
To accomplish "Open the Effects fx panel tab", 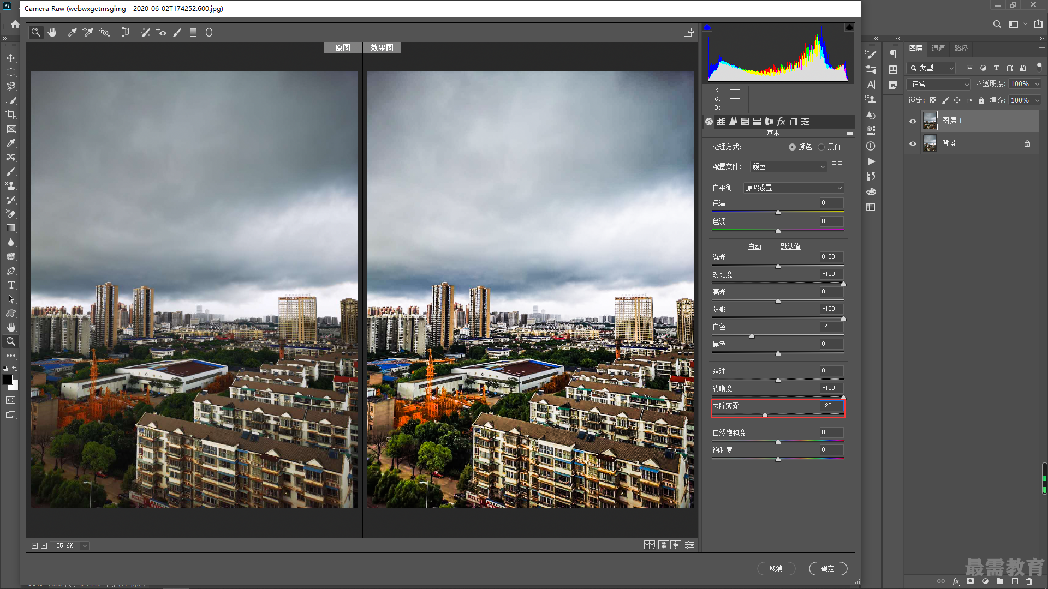I will pyautogui.click(x=781, y=122).
